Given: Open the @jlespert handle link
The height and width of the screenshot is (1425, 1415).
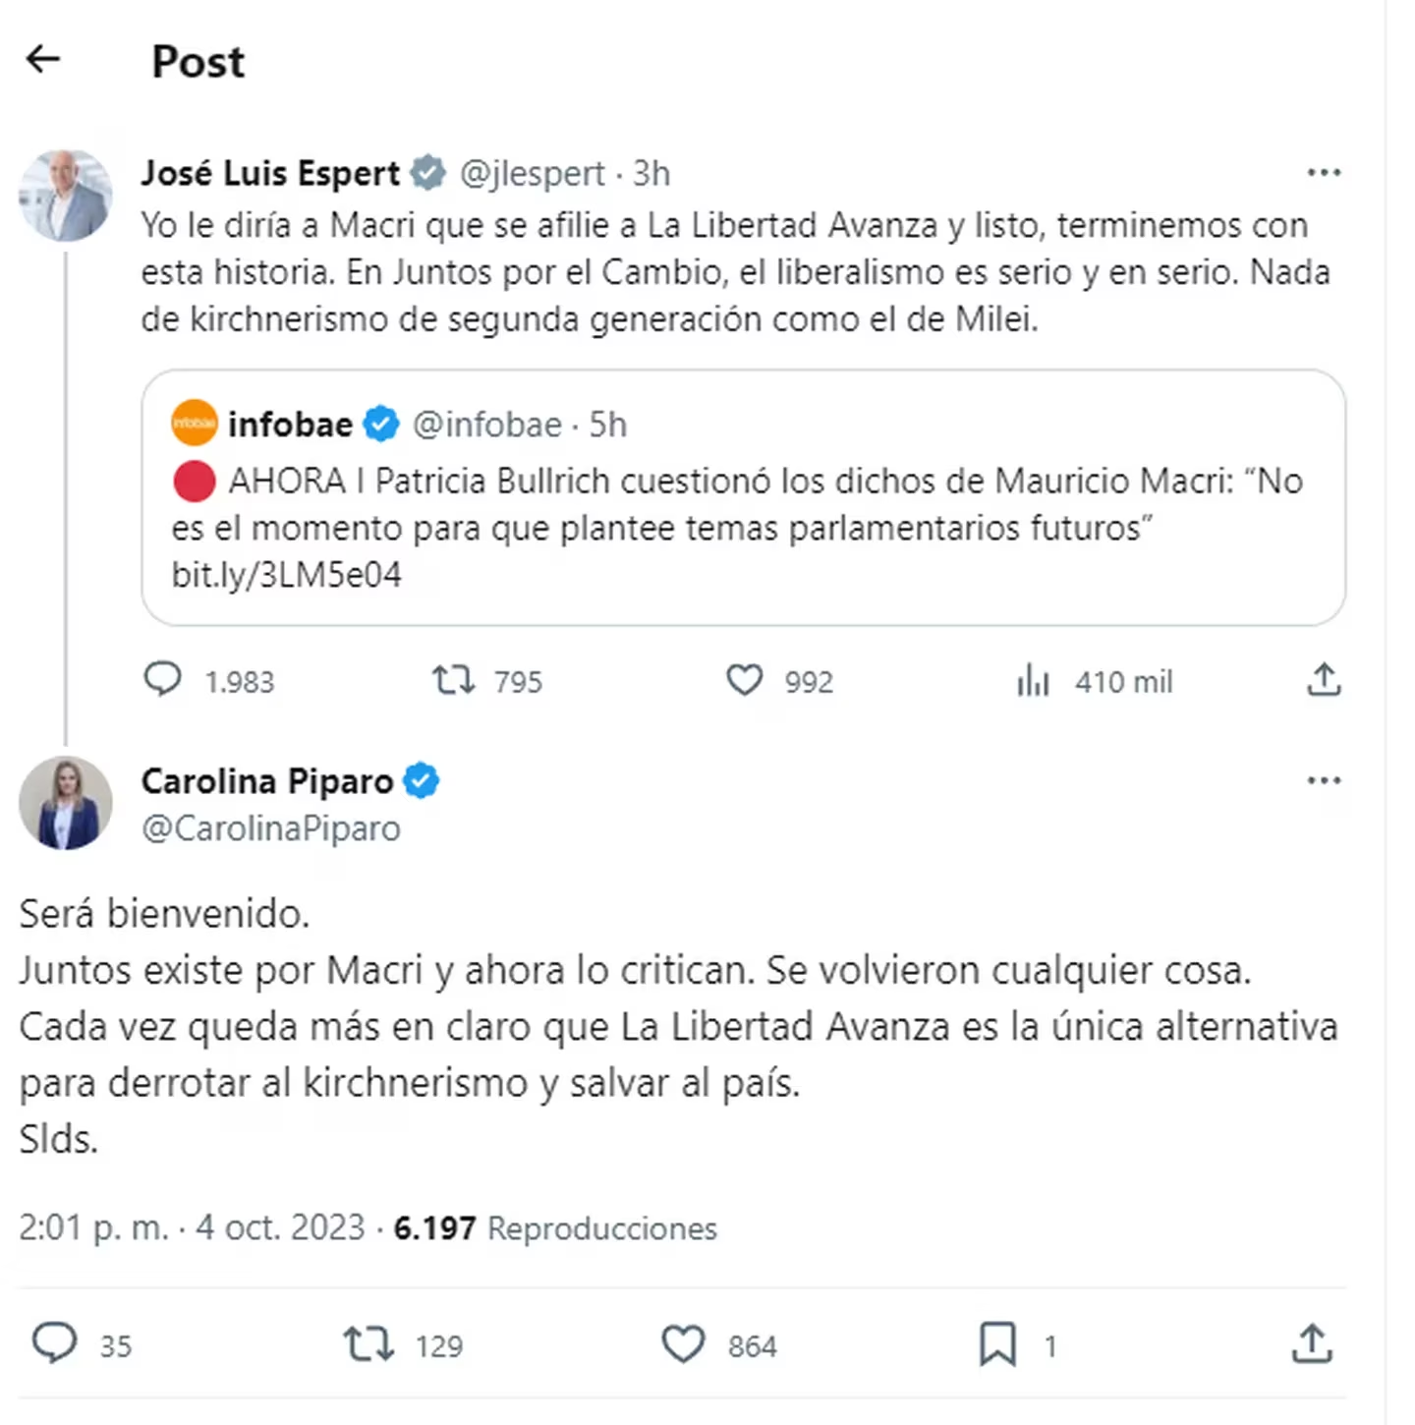Looking at the screenshot, I should pos(532,174).
